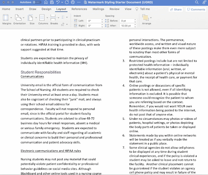The image size is (208, 175).
Task: Open the Orientation menu
Action: tap(19, 19)
